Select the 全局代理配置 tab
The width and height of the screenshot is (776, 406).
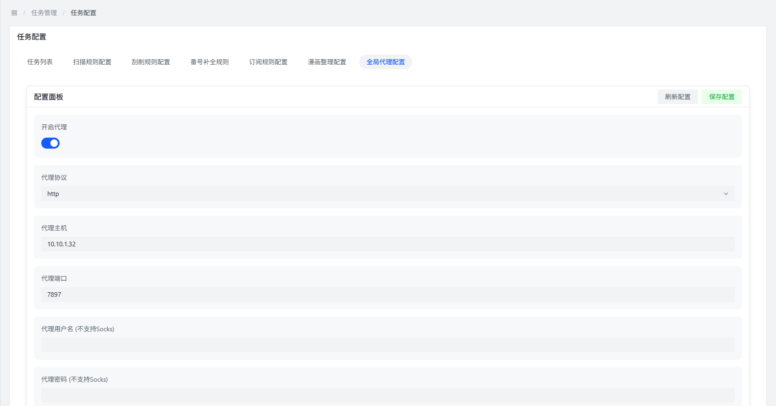pyautogui.click(x=386, y=62)
